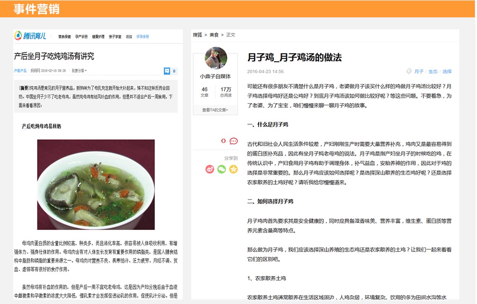477x304 pixels.
Task: Click the tag icon beside 月子
Action: point(409,72)
